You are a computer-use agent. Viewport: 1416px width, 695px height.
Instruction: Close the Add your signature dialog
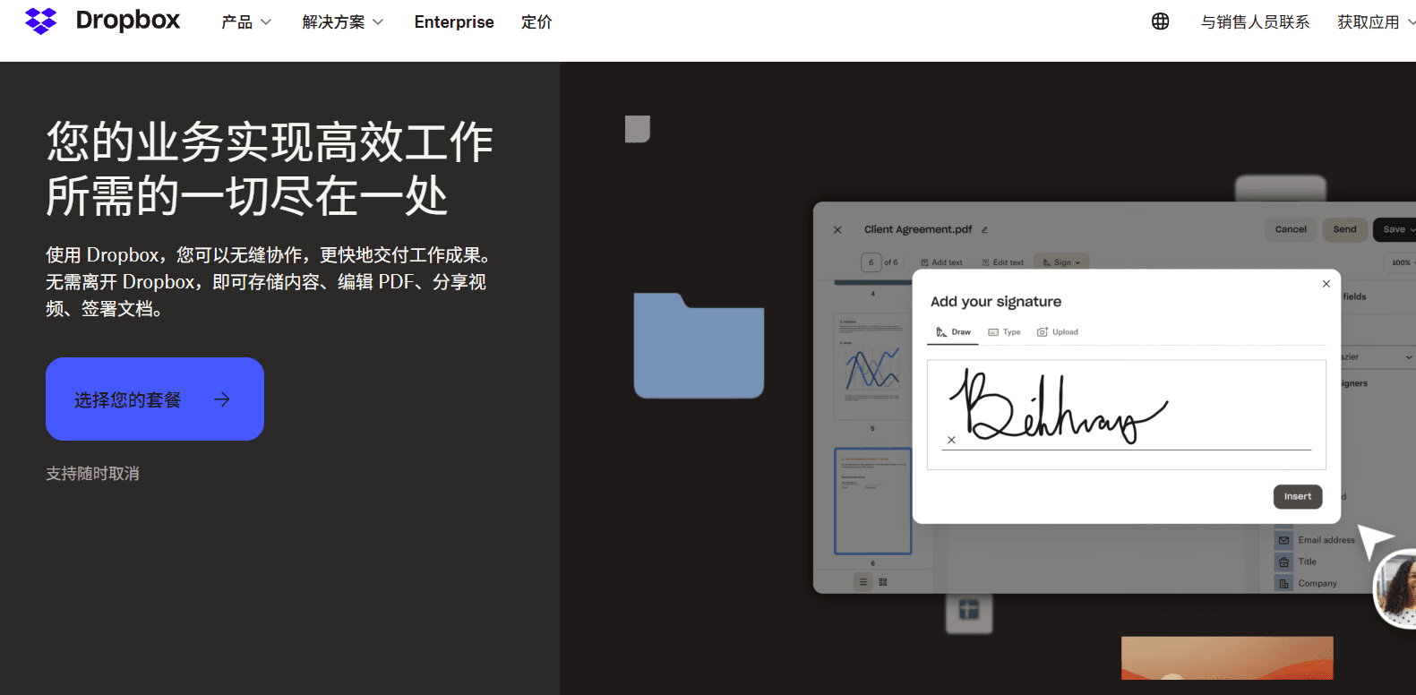[1326, 284]
